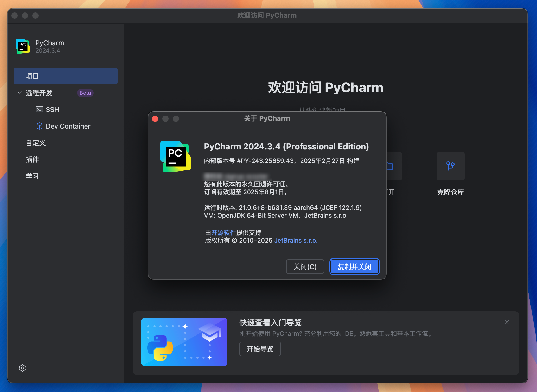Click the '刚开始使用 PyCharm?' banner description
Screen dimensions: 537x392
336,334
